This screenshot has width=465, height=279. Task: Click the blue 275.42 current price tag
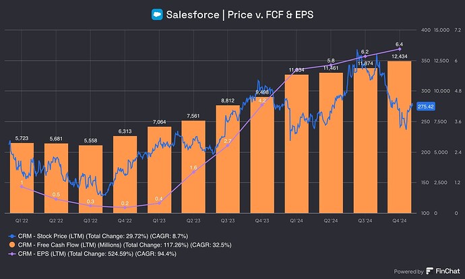(x=425, y=106)
